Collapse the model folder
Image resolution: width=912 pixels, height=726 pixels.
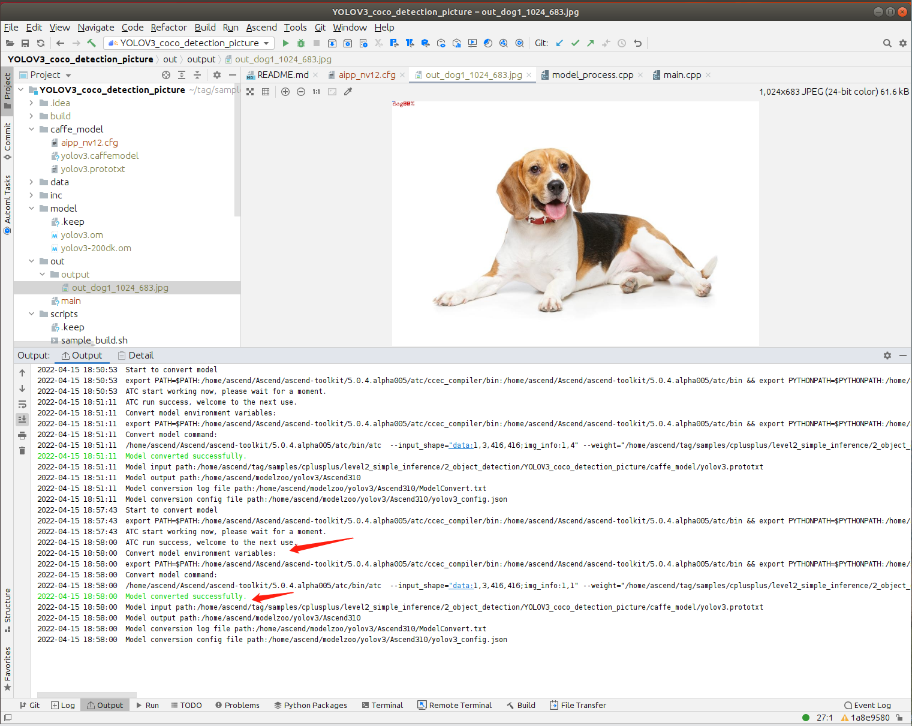[x=32, y=209]
